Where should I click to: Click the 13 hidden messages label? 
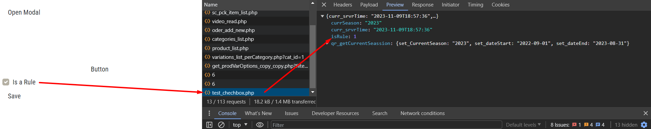tap(626, 125)
